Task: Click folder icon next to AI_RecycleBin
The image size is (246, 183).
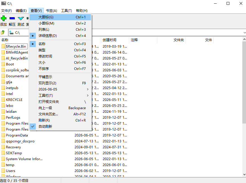Action: (3, 58)
